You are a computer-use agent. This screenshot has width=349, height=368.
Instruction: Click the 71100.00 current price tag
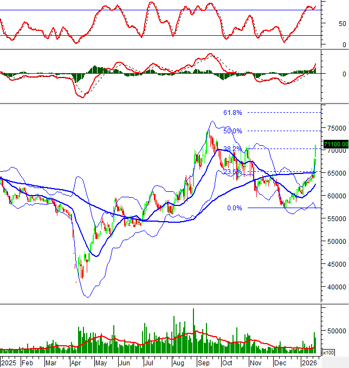[x=335, y=144]
